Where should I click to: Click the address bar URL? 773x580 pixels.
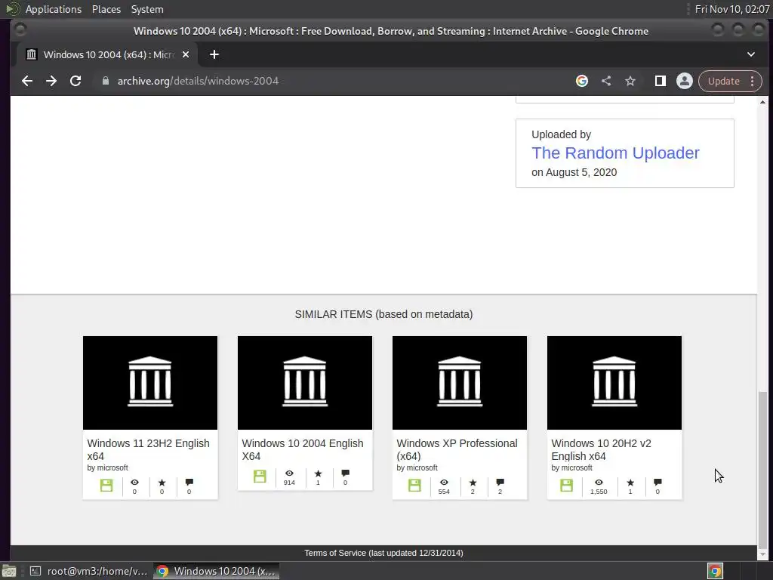point(198,81)
